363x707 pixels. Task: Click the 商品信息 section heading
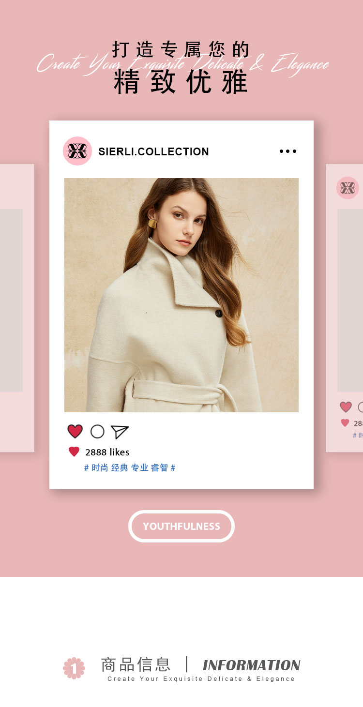pyautogui.click(x=136, y=664)
